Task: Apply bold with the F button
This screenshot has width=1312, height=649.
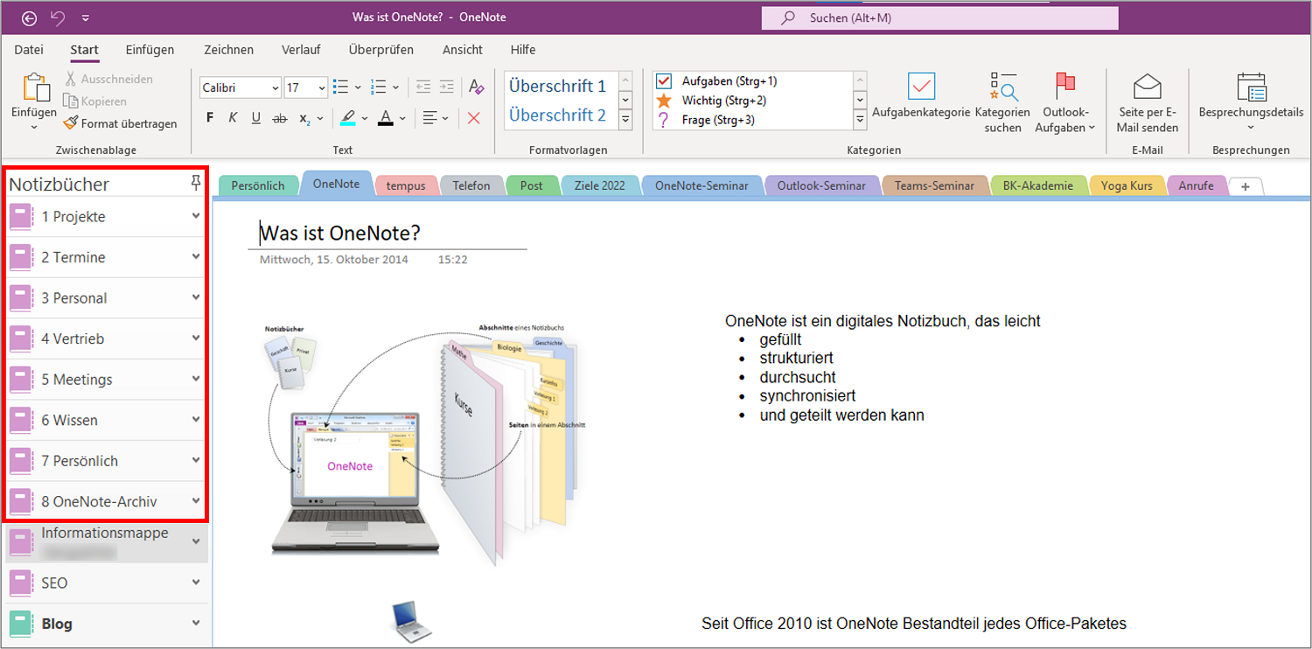Action: coord(210,118)
